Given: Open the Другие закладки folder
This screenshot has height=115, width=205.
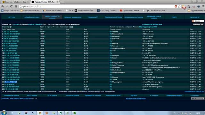Looking at the screenshot, I should coord(196,11).
